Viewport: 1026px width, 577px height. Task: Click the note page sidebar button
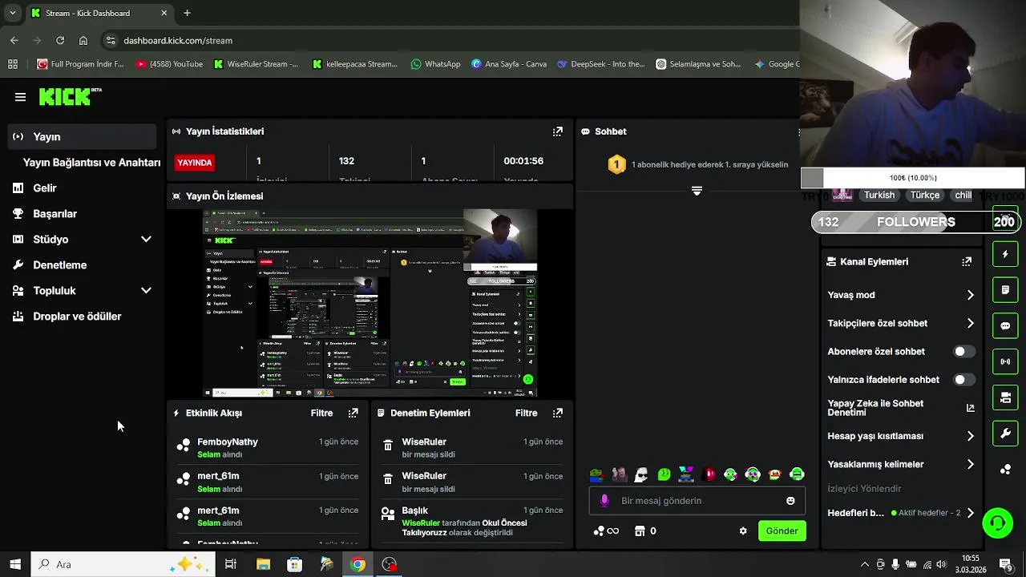1005,289
